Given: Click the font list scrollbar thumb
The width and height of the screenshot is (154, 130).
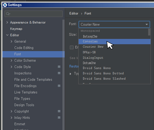Looking at the screenshot, I should (149, 32).
